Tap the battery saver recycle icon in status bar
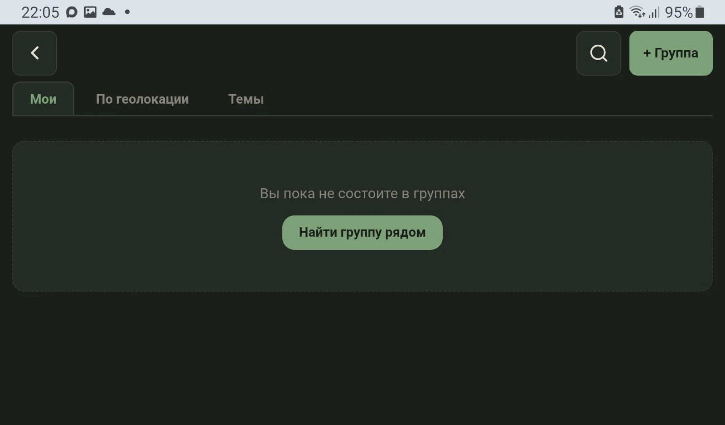Viewport: 725px width, 425px height. (x=619, y=12)
